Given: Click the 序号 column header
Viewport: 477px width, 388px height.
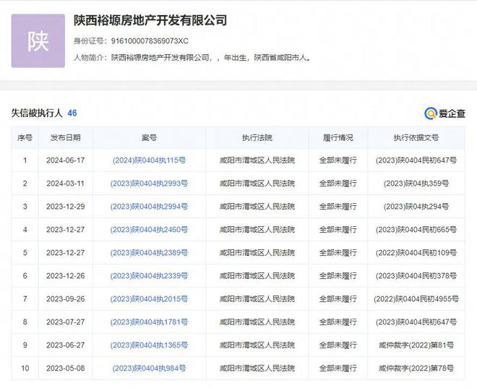Looking at the screenshot, I should (x=25, y=138).
